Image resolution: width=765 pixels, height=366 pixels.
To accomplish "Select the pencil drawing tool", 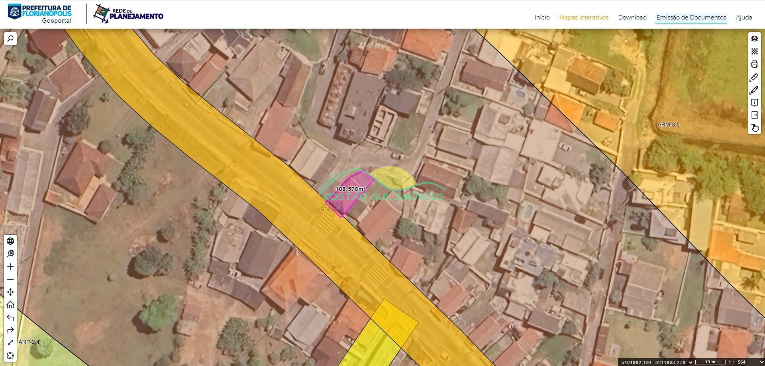I will click(x=754, y=90).
